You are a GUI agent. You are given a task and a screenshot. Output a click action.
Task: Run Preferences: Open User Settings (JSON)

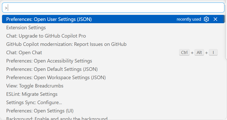(49, 19)
